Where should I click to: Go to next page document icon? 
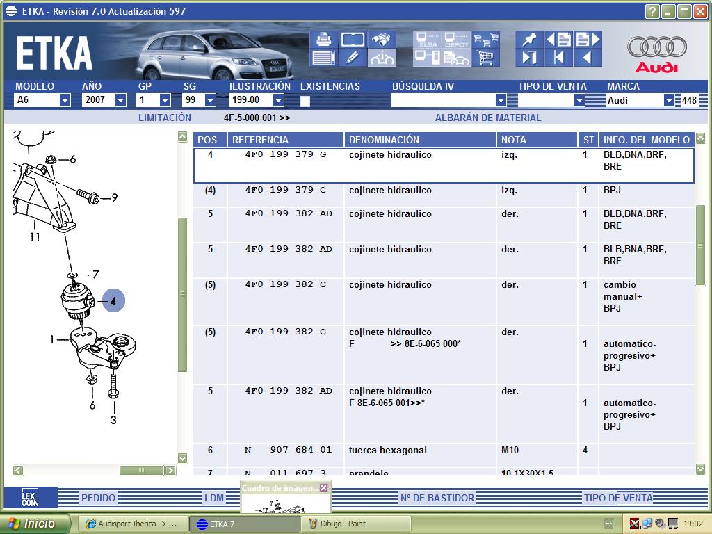[x=588, y=40]
